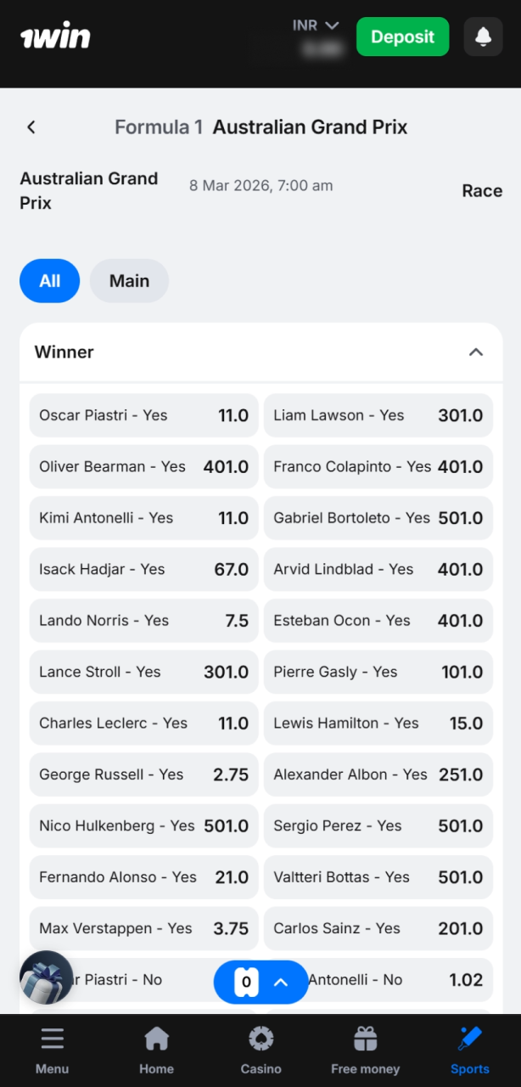Click the 1win logo
Image resolution: width=521 pixels, height=1087 pixels.
coord(54,37)
